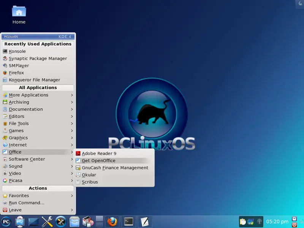Click the package box with CD panel icon
This screenshot has height=228, width=304.
tap(88, 222)
